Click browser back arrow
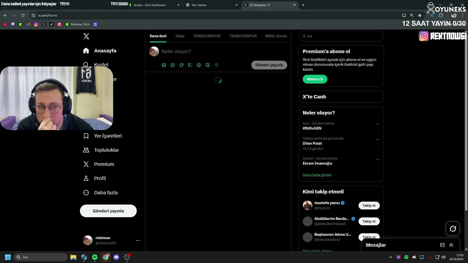Screen dimensions: 468x263 (x=5, y=15)
